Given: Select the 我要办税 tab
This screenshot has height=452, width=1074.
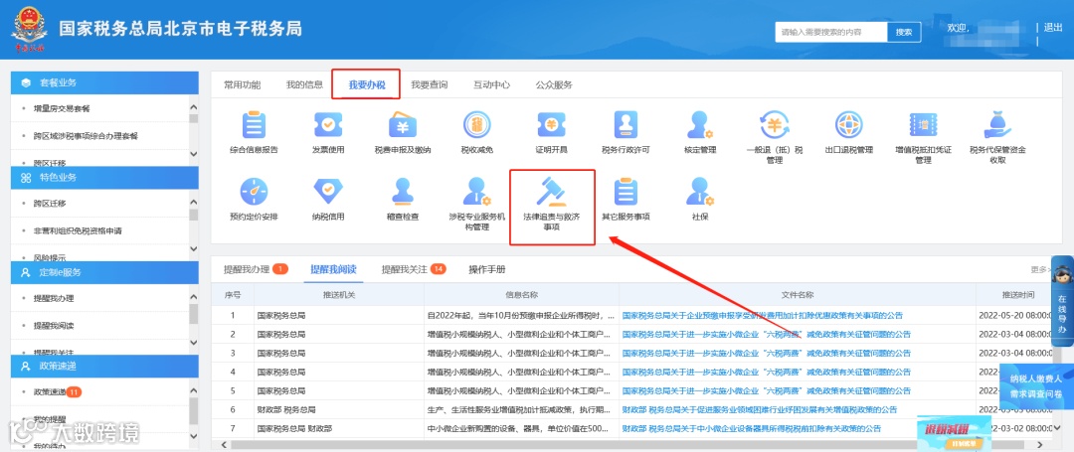Looking at the screenshot, I should (x=366, y=84).
